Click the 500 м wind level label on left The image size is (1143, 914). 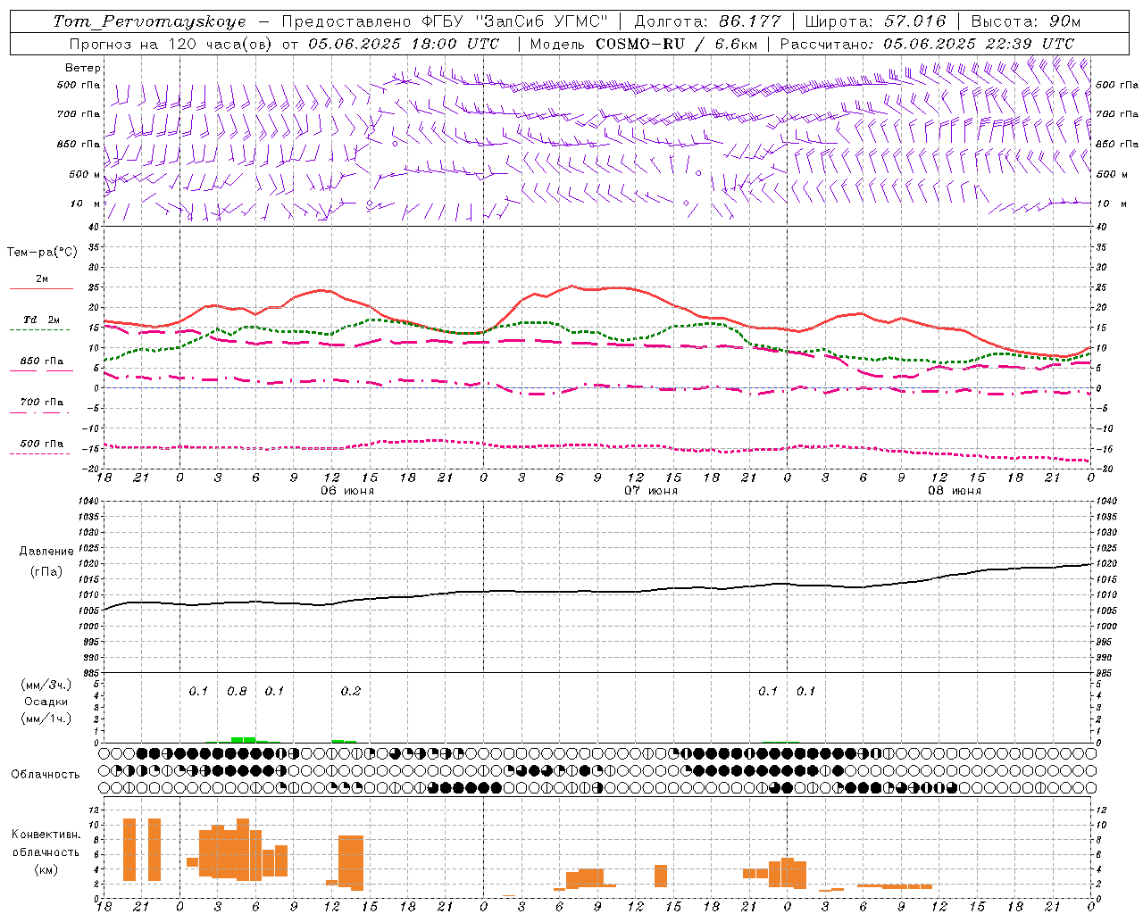click(x=85, y=174)
